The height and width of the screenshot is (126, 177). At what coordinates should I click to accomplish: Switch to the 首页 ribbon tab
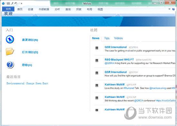(x=20, y=9)
